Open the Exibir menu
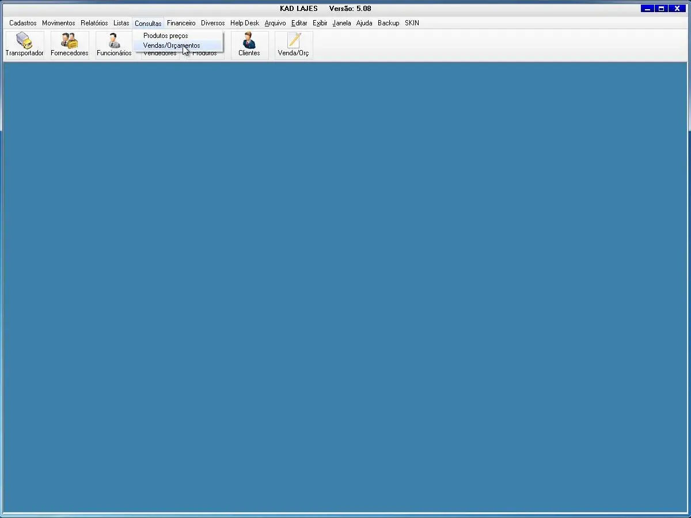This screenshot has height=518, width=691. click(x=320, y=23)
